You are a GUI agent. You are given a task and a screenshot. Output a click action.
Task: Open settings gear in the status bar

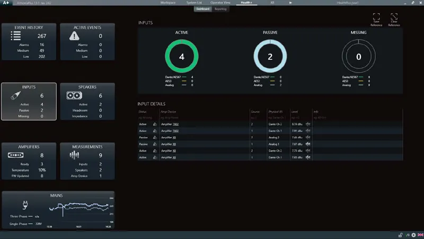coord(413,235)
